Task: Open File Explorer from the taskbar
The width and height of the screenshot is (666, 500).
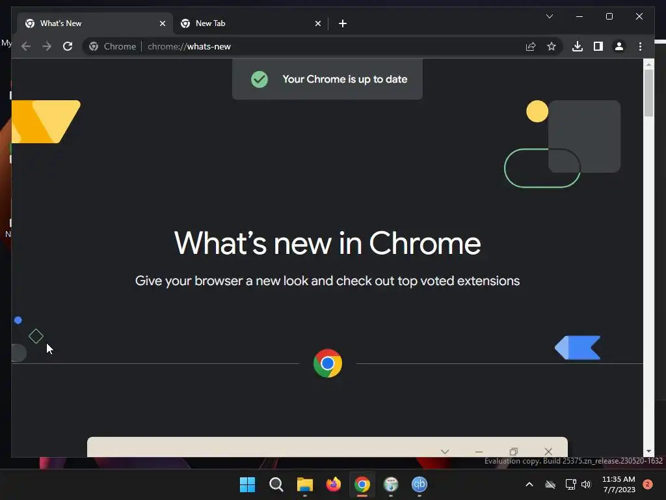Action: pos(304,484)
